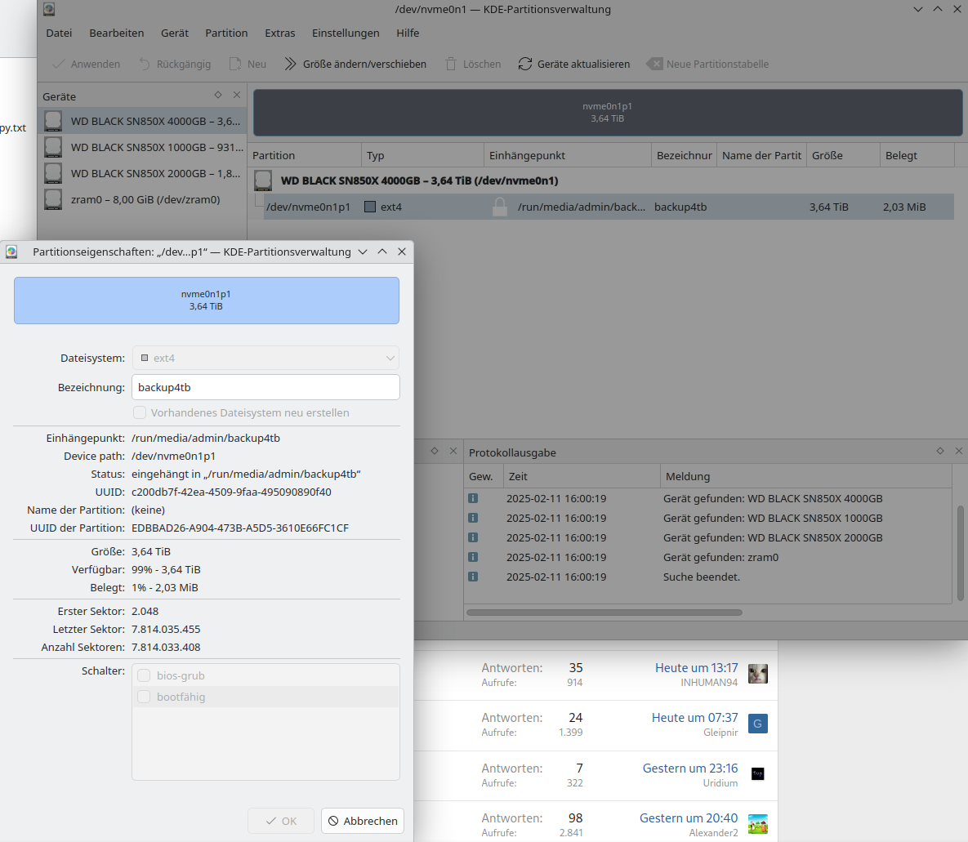Click info icon of 4000GB log entry

click(x=473, y=498)
